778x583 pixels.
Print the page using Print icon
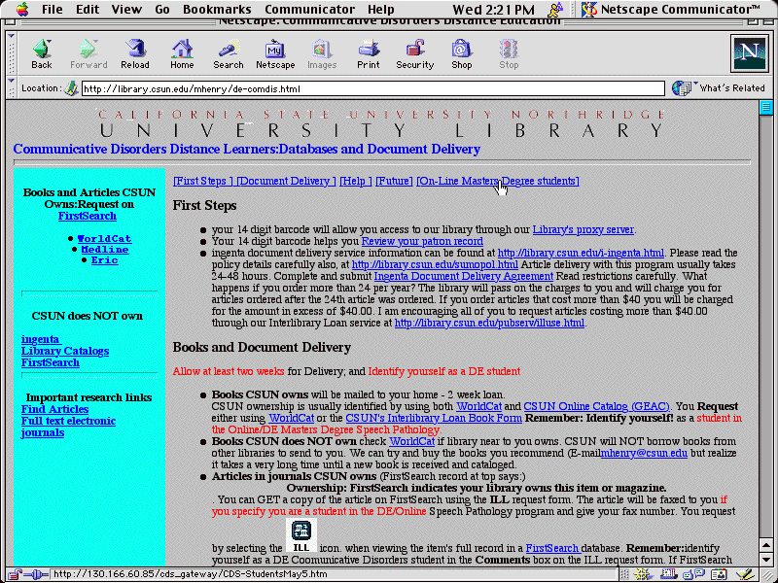(x=369, y=53)
